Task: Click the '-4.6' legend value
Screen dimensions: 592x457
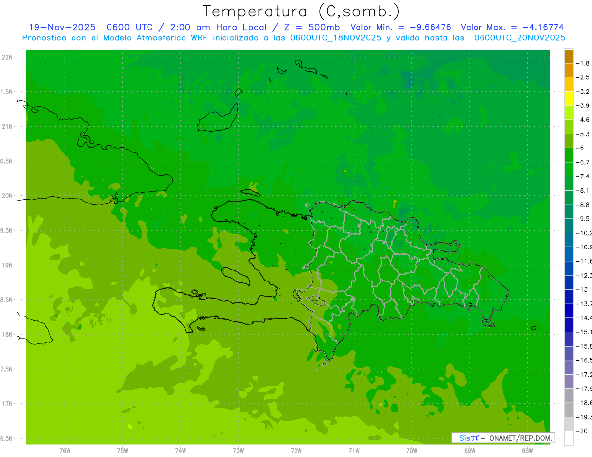Action: [583, 120]
